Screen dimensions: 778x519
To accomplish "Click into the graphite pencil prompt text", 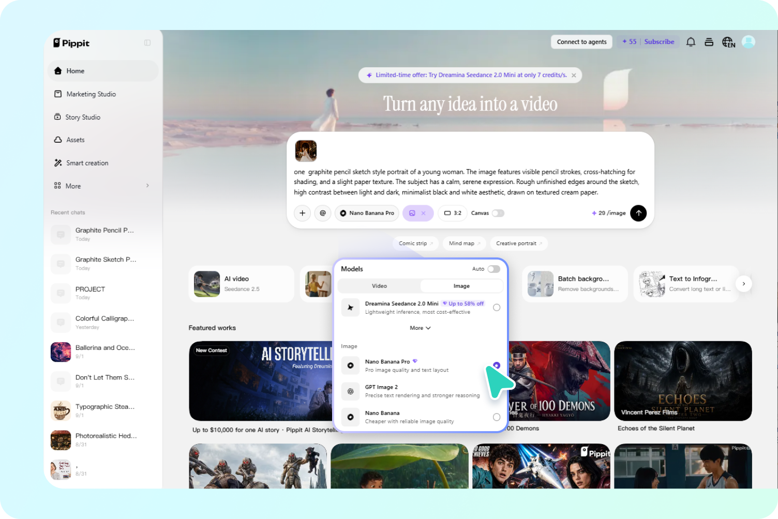I will tap(467, 182).
